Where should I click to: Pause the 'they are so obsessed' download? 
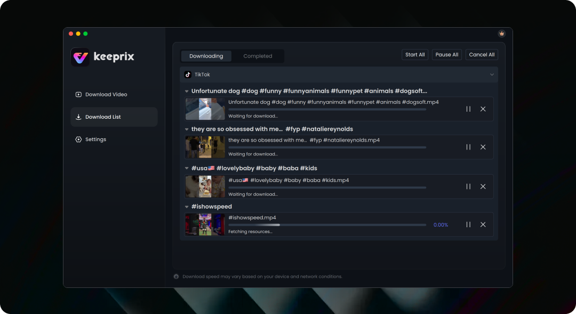click(468, 147)
